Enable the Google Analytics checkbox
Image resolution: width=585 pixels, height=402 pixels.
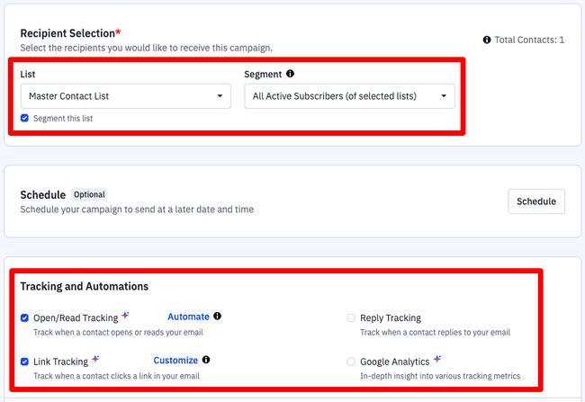(351, 362)
